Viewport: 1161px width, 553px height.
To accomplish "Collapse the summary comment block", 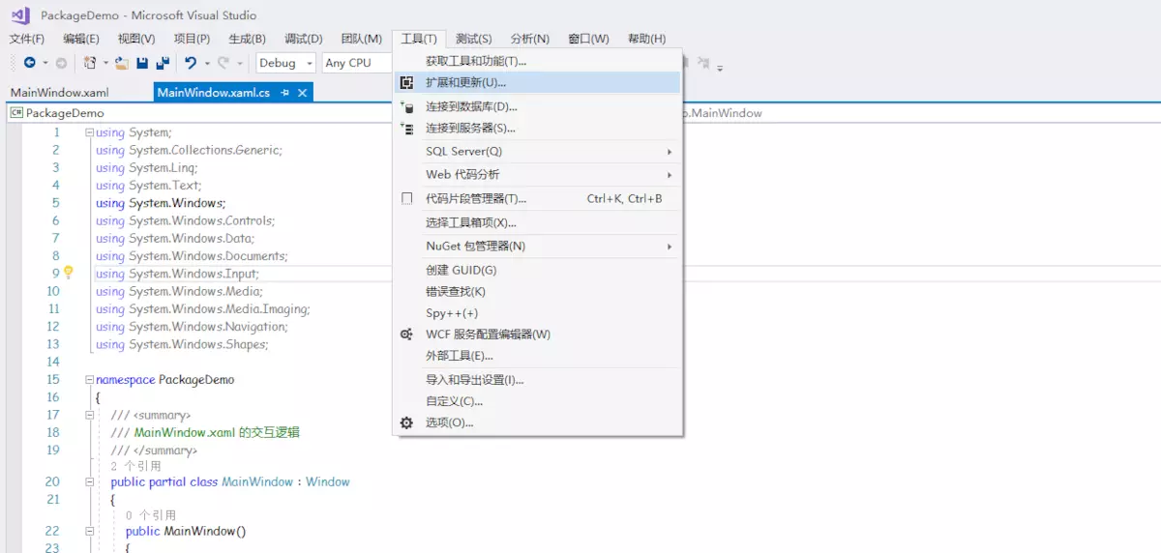I will (89, 415).
